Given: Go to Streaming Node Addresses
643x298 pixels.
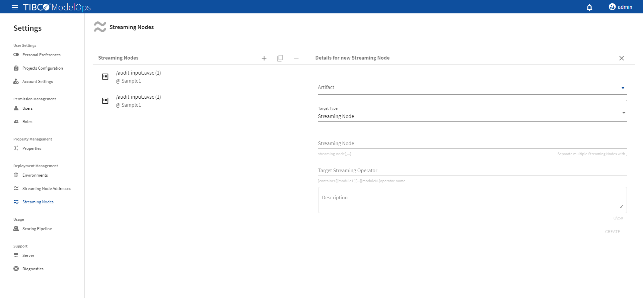Looking at the screenshot, I should coord(47,189).
